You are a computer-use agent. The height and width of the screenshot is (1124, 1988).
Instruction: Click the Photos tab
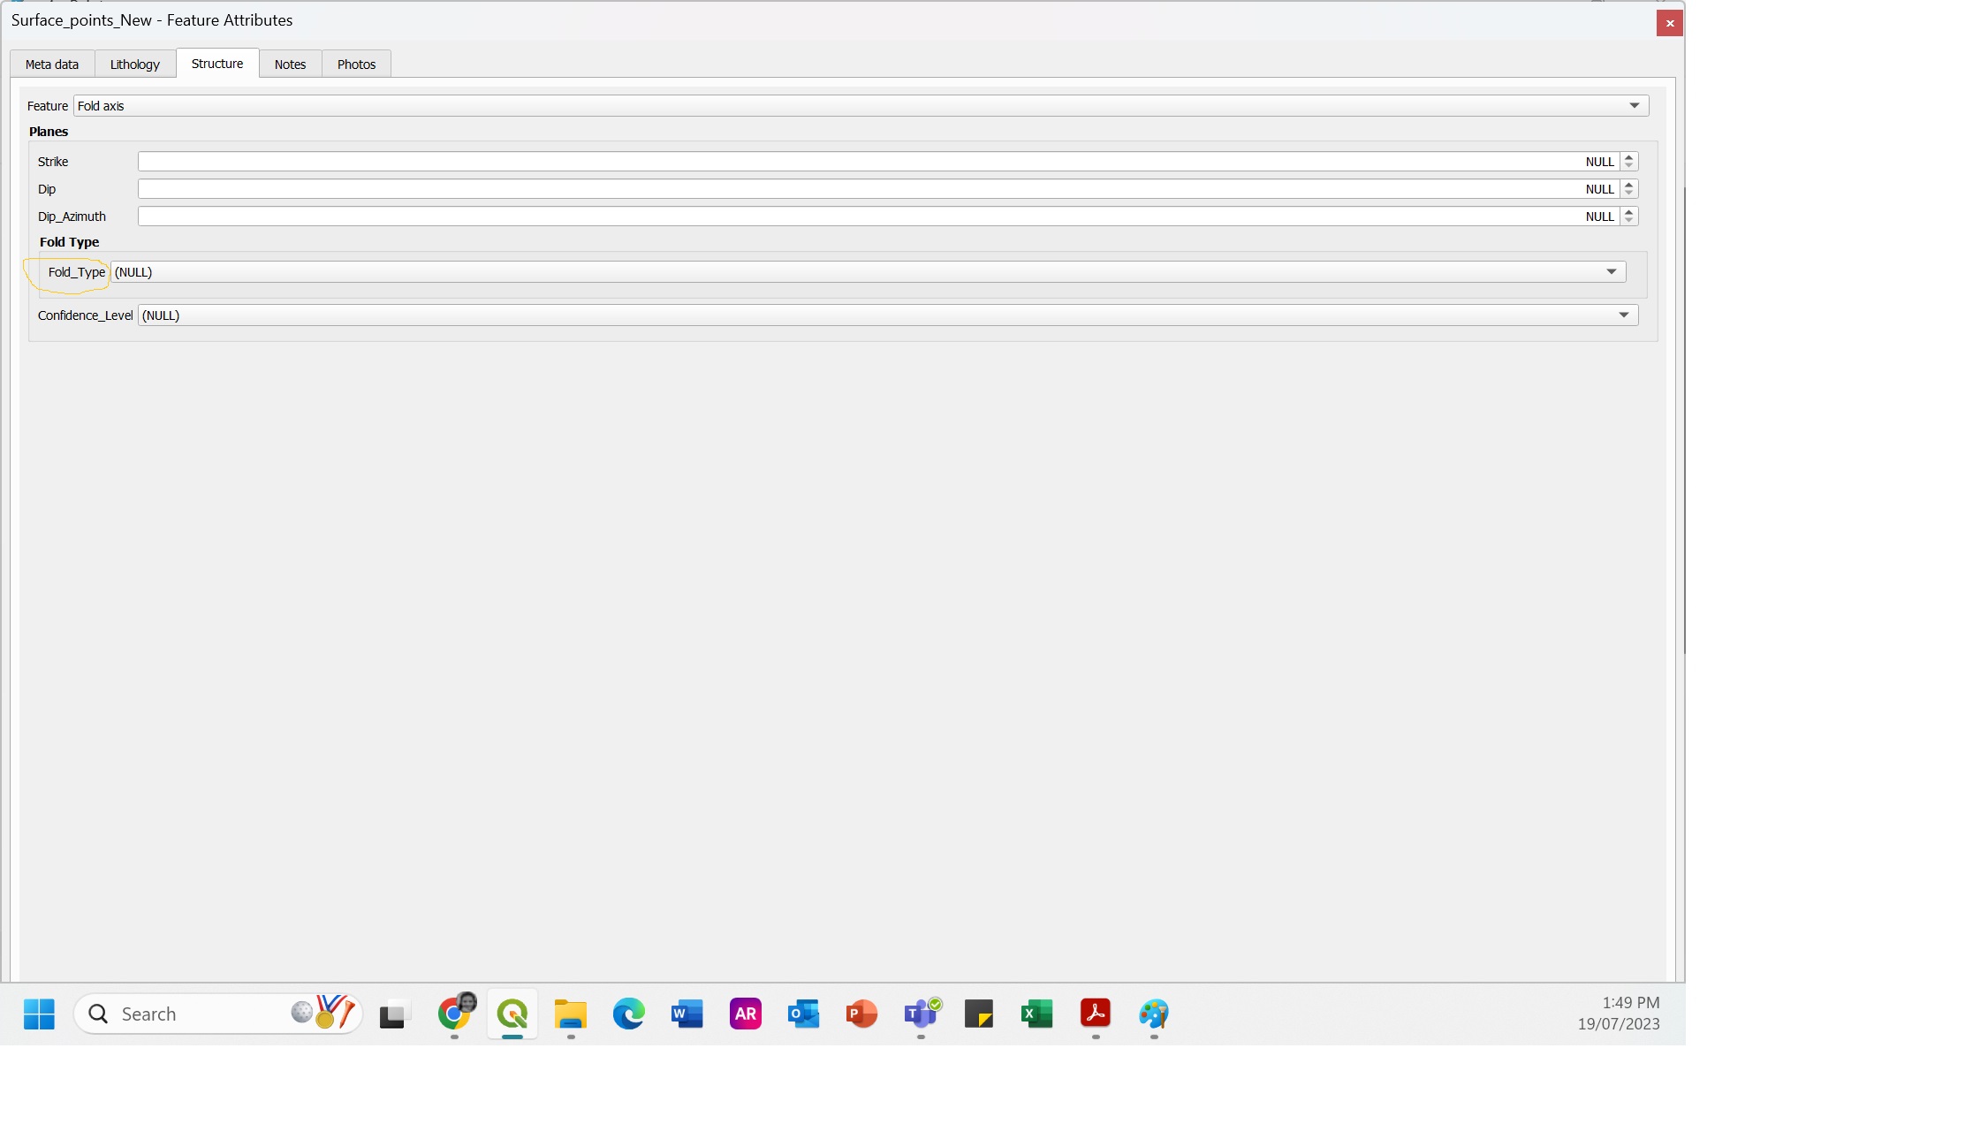click(358, 63)
